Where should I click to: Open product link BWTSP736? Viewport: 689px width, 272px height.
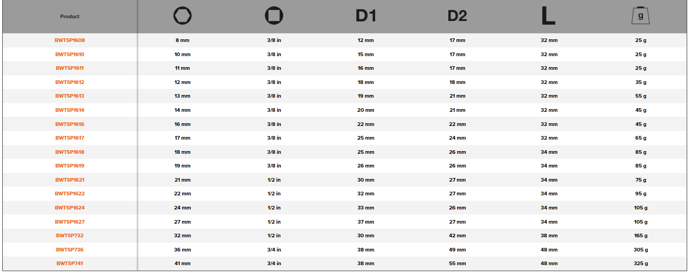70,250
